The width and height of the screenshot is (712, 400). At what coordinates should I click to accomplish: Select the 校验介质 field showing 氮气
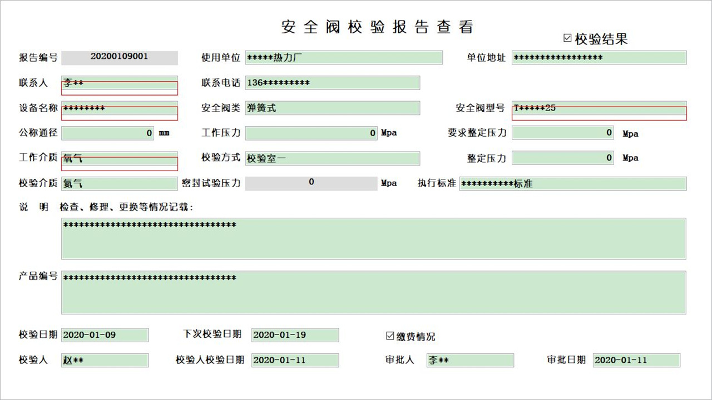[x=120, y=183]
